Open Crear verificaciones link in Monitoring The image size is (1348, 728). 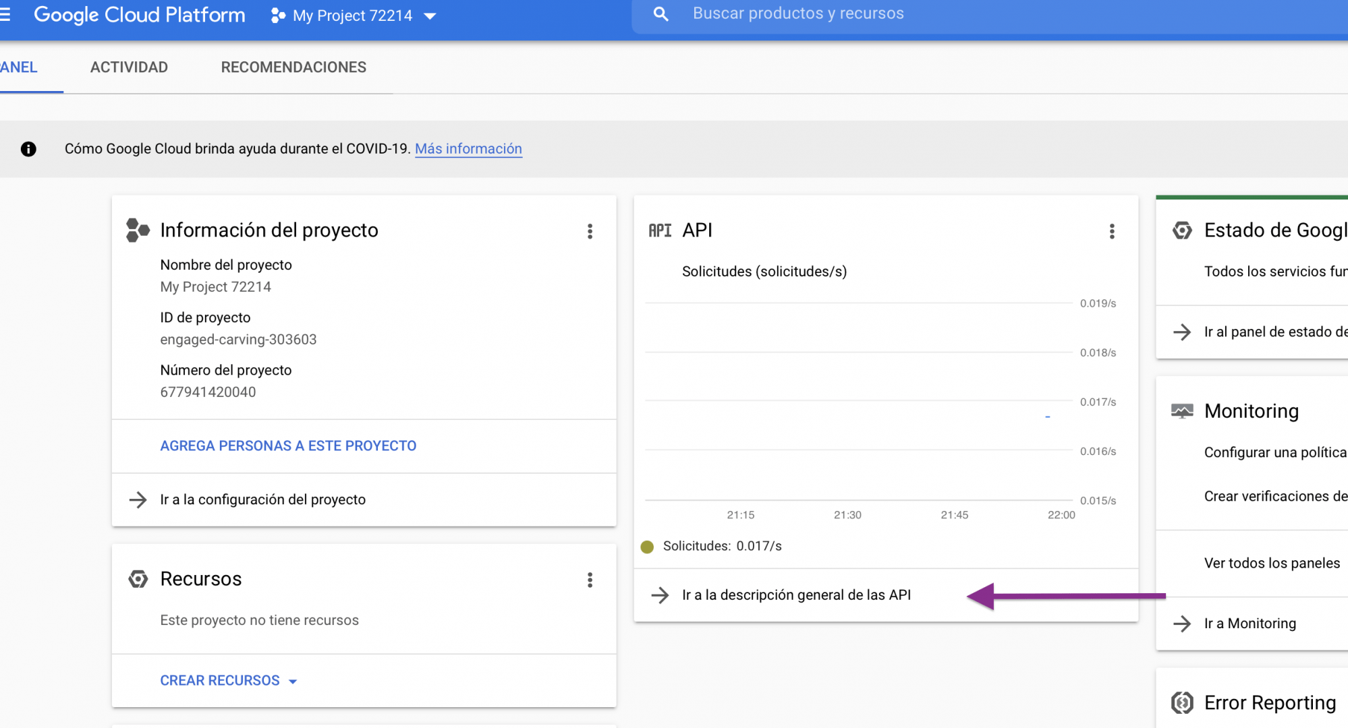(1276, 496)
